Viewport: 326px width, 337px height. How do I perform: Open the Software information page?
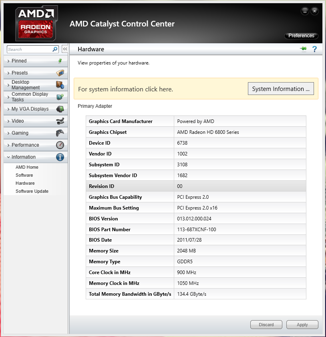[24, 175]
